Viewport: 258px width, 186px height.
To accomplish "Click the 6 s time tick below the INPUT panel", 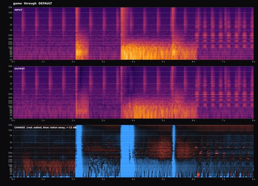I will [x=193, y=62].
